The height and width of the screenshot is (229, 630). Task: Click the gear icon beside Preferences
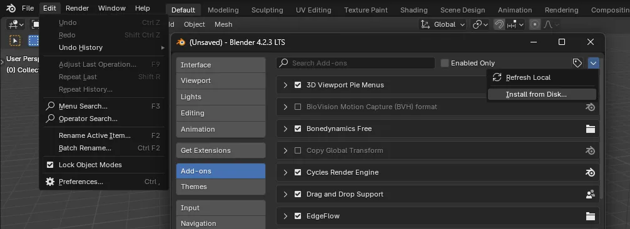(50, 182)
